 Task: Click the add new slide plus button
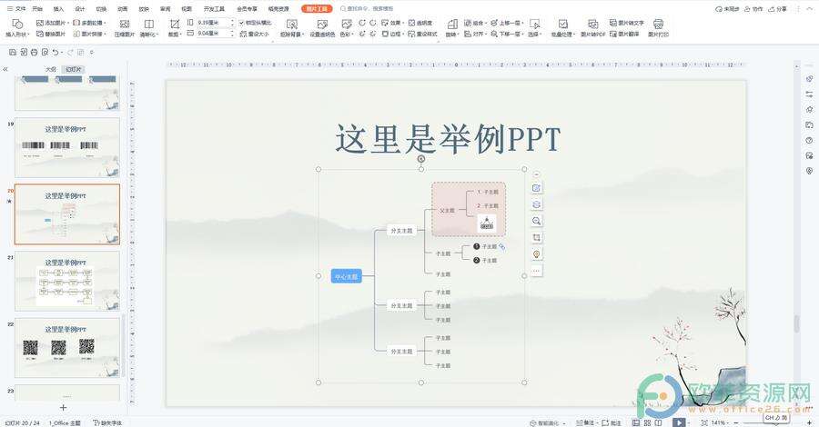click(63, 408)
